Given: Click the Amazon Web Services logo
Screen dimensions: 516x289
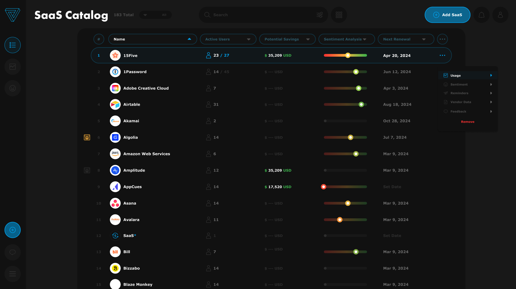Looking at the screenshot, I should click(x=115, y=154).
